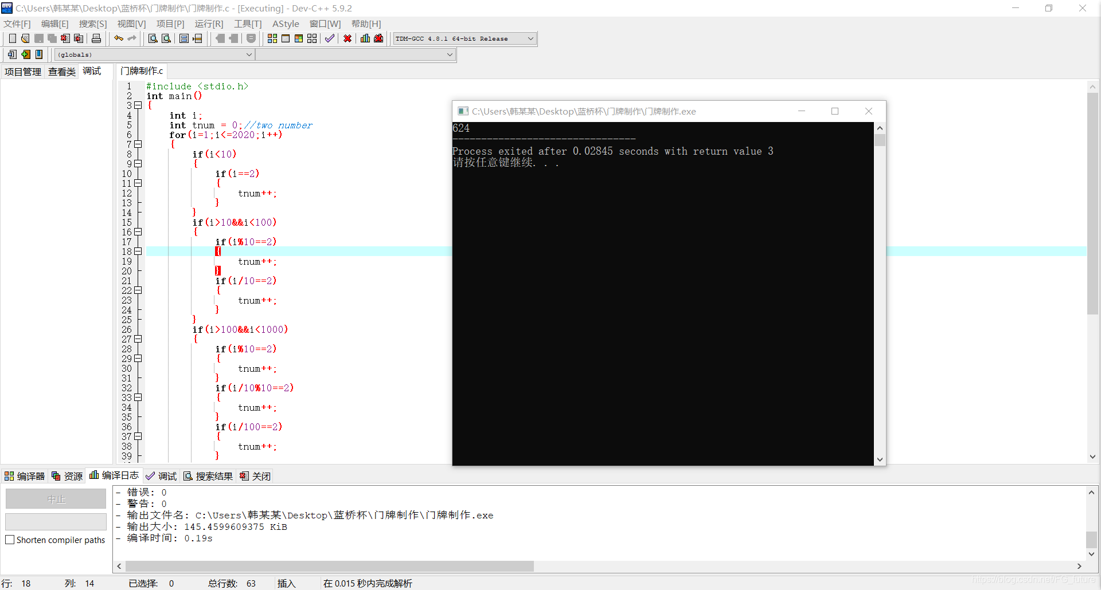Open the 搜索结果 bottom tab
This screenshot has width=1101, height=590.
tap(208, 476)
